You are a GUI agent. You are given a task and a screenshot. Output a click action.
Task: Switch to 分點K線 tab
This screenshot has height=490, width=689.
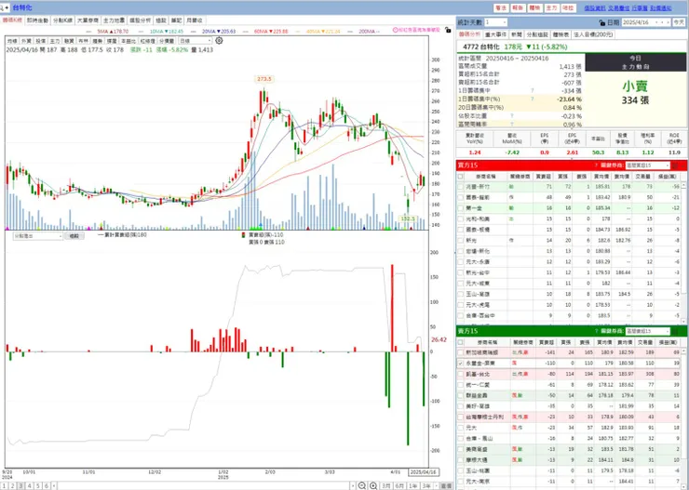pos(62,20)
